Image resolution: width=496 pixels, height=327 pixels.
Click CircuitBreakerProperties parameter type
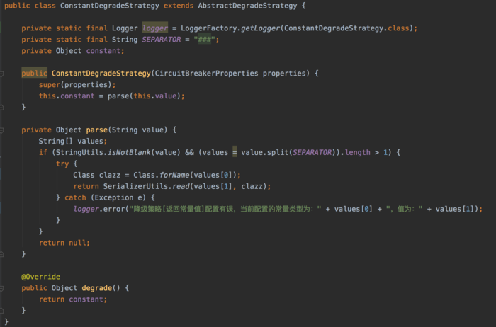(x=206, y=74)
